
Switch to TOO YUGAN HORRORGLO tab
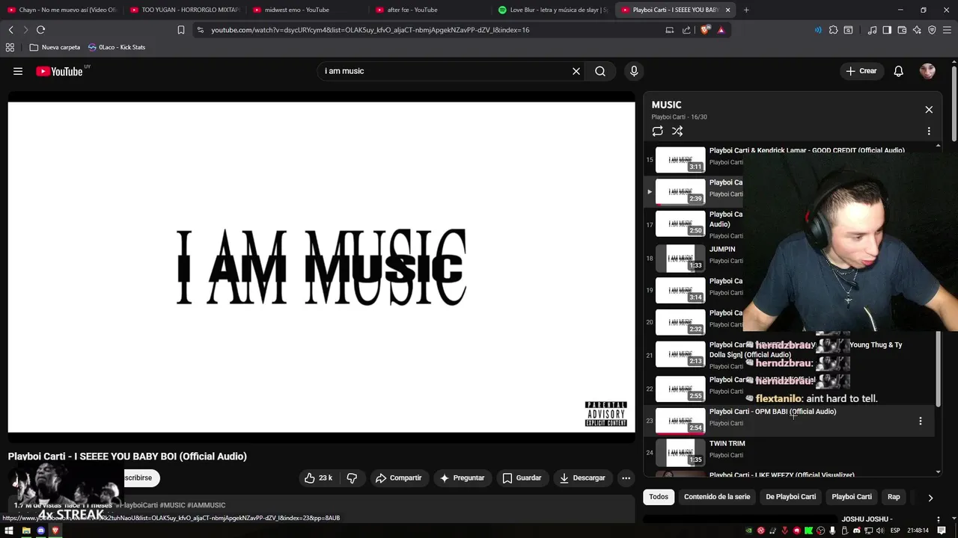[183, 10]
